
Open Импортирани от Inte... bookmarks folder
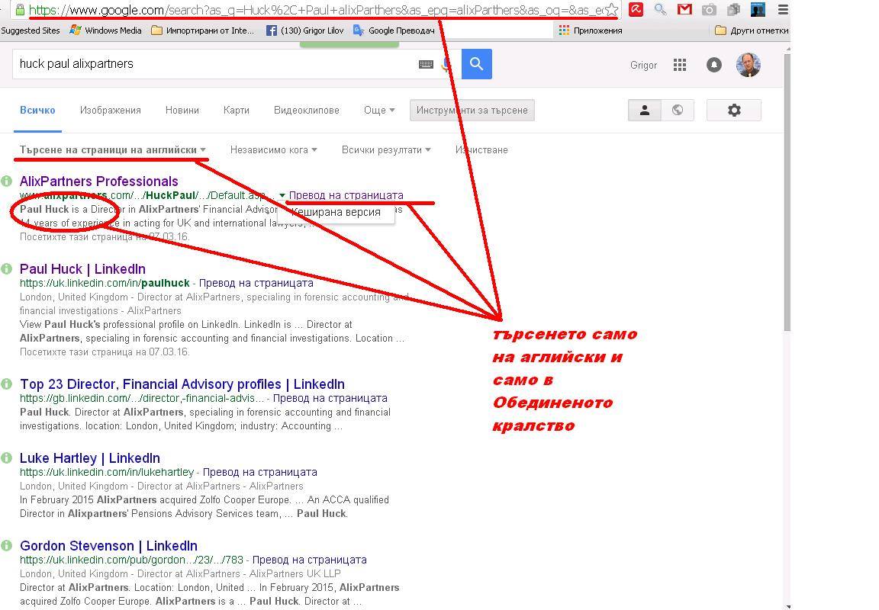202,30
